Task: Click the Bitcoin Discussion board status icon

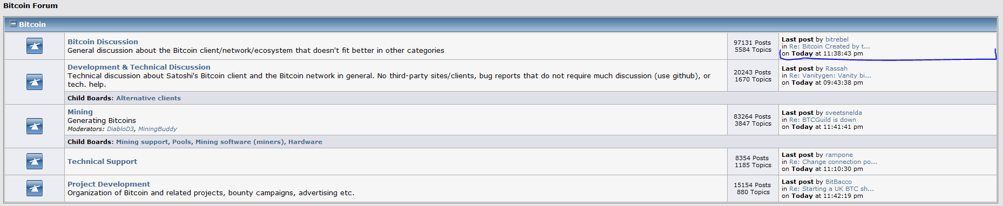Action: (35, 46)
